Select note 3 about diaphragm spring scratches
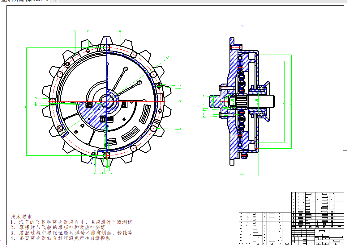Image resolution: width=347 pixels, height=247 pixels. pos(71,233)
